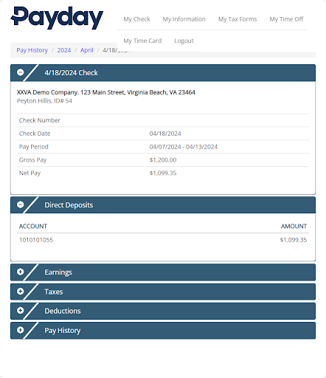This screenshot has height=378, width=326.
Task: Click the Payday logo
Action: click(57, 18)
